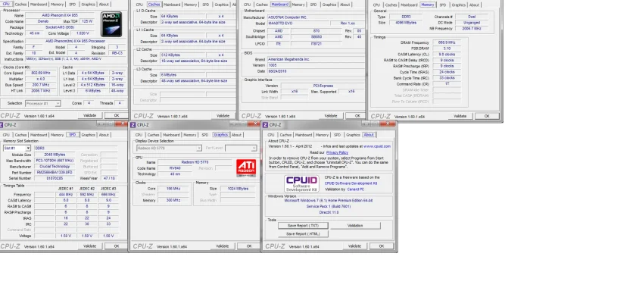This screenshot has width=633, height=291.
Task: Open Graphics tab in the About CPU-Z window
Action: coord(353,135)
